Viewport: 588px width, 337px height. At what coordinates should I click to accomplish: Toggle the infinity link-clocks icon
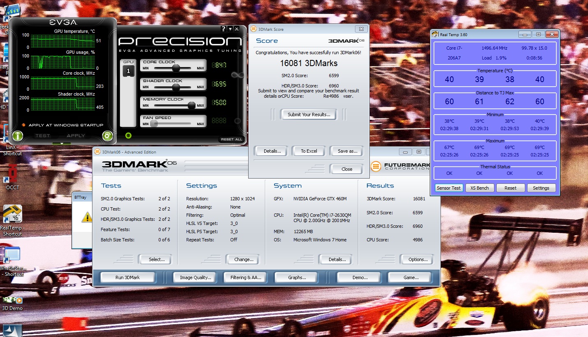(x=238, y=75)
